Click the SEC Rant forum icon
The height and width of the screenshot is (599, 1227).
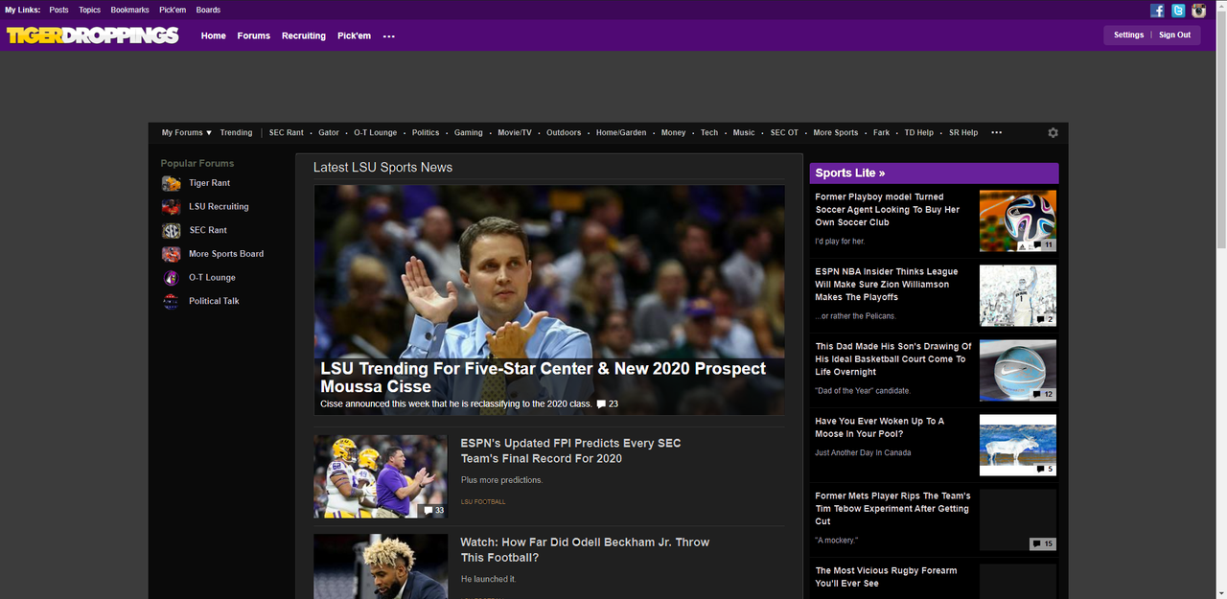(x=171, y=231)
